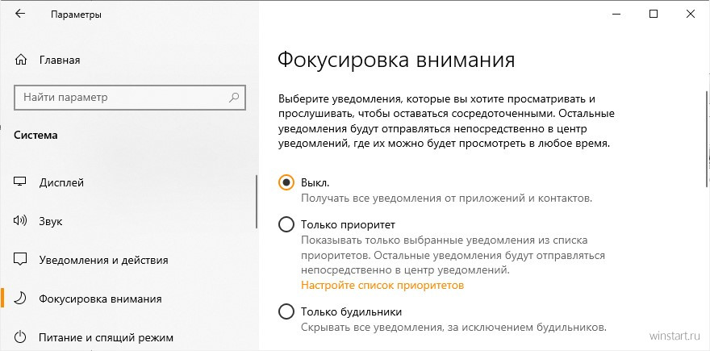Screen dimensions: 710x351
Task: Click the sidebar vertical scrollbar
Action: point(257,202)
